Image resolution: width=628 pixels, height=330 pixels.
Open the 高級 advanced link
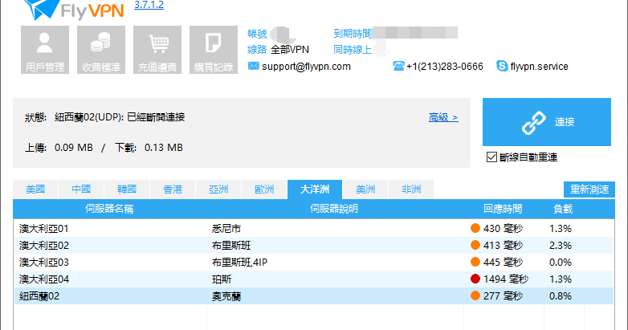[x=443, y=118]
